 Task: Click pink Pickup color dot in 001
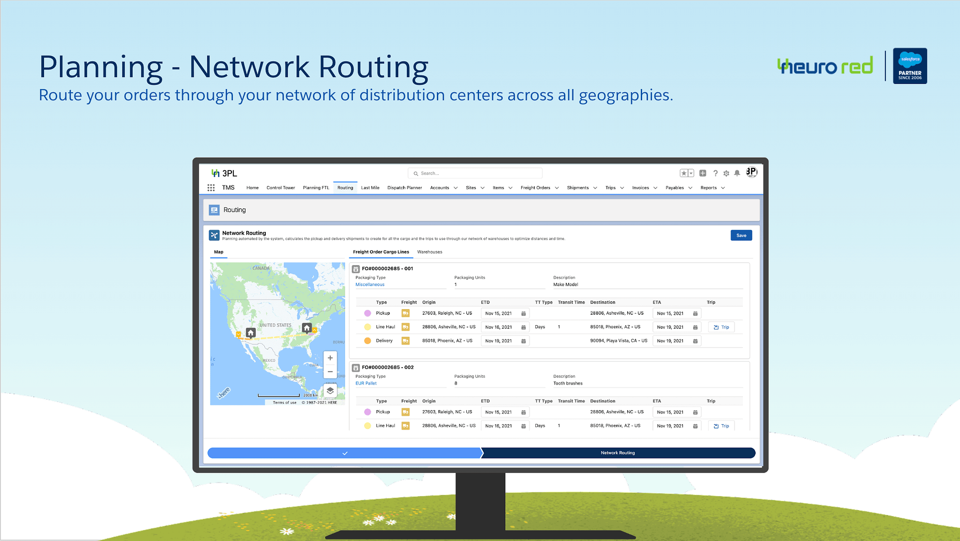tap(367, 313)
